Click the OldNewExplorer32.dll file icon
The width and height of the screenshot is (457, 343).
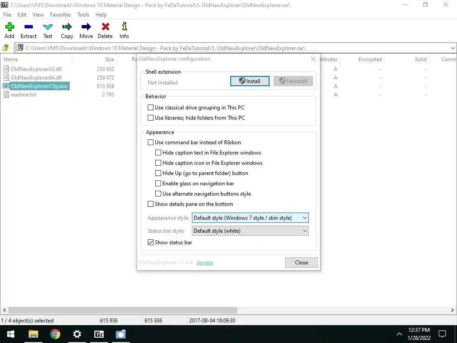point(6,69)
